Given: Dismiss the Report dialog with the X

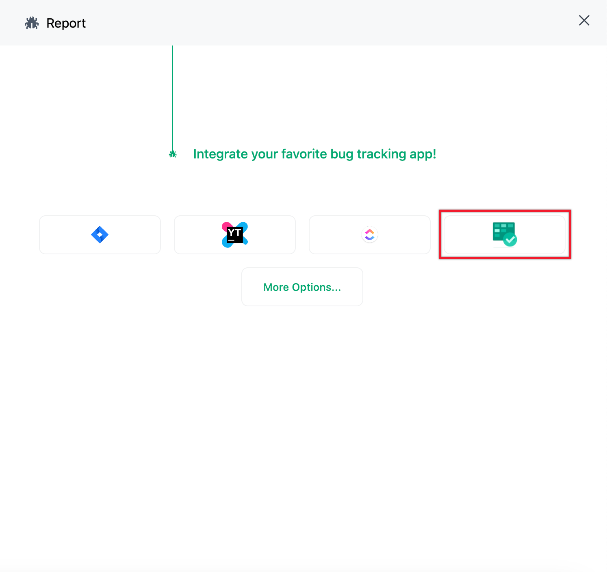Looking at the screenshot, I should click(584, 20).
